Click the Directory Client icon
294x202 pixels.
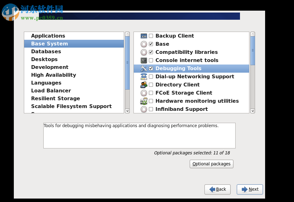click(144, 85)
